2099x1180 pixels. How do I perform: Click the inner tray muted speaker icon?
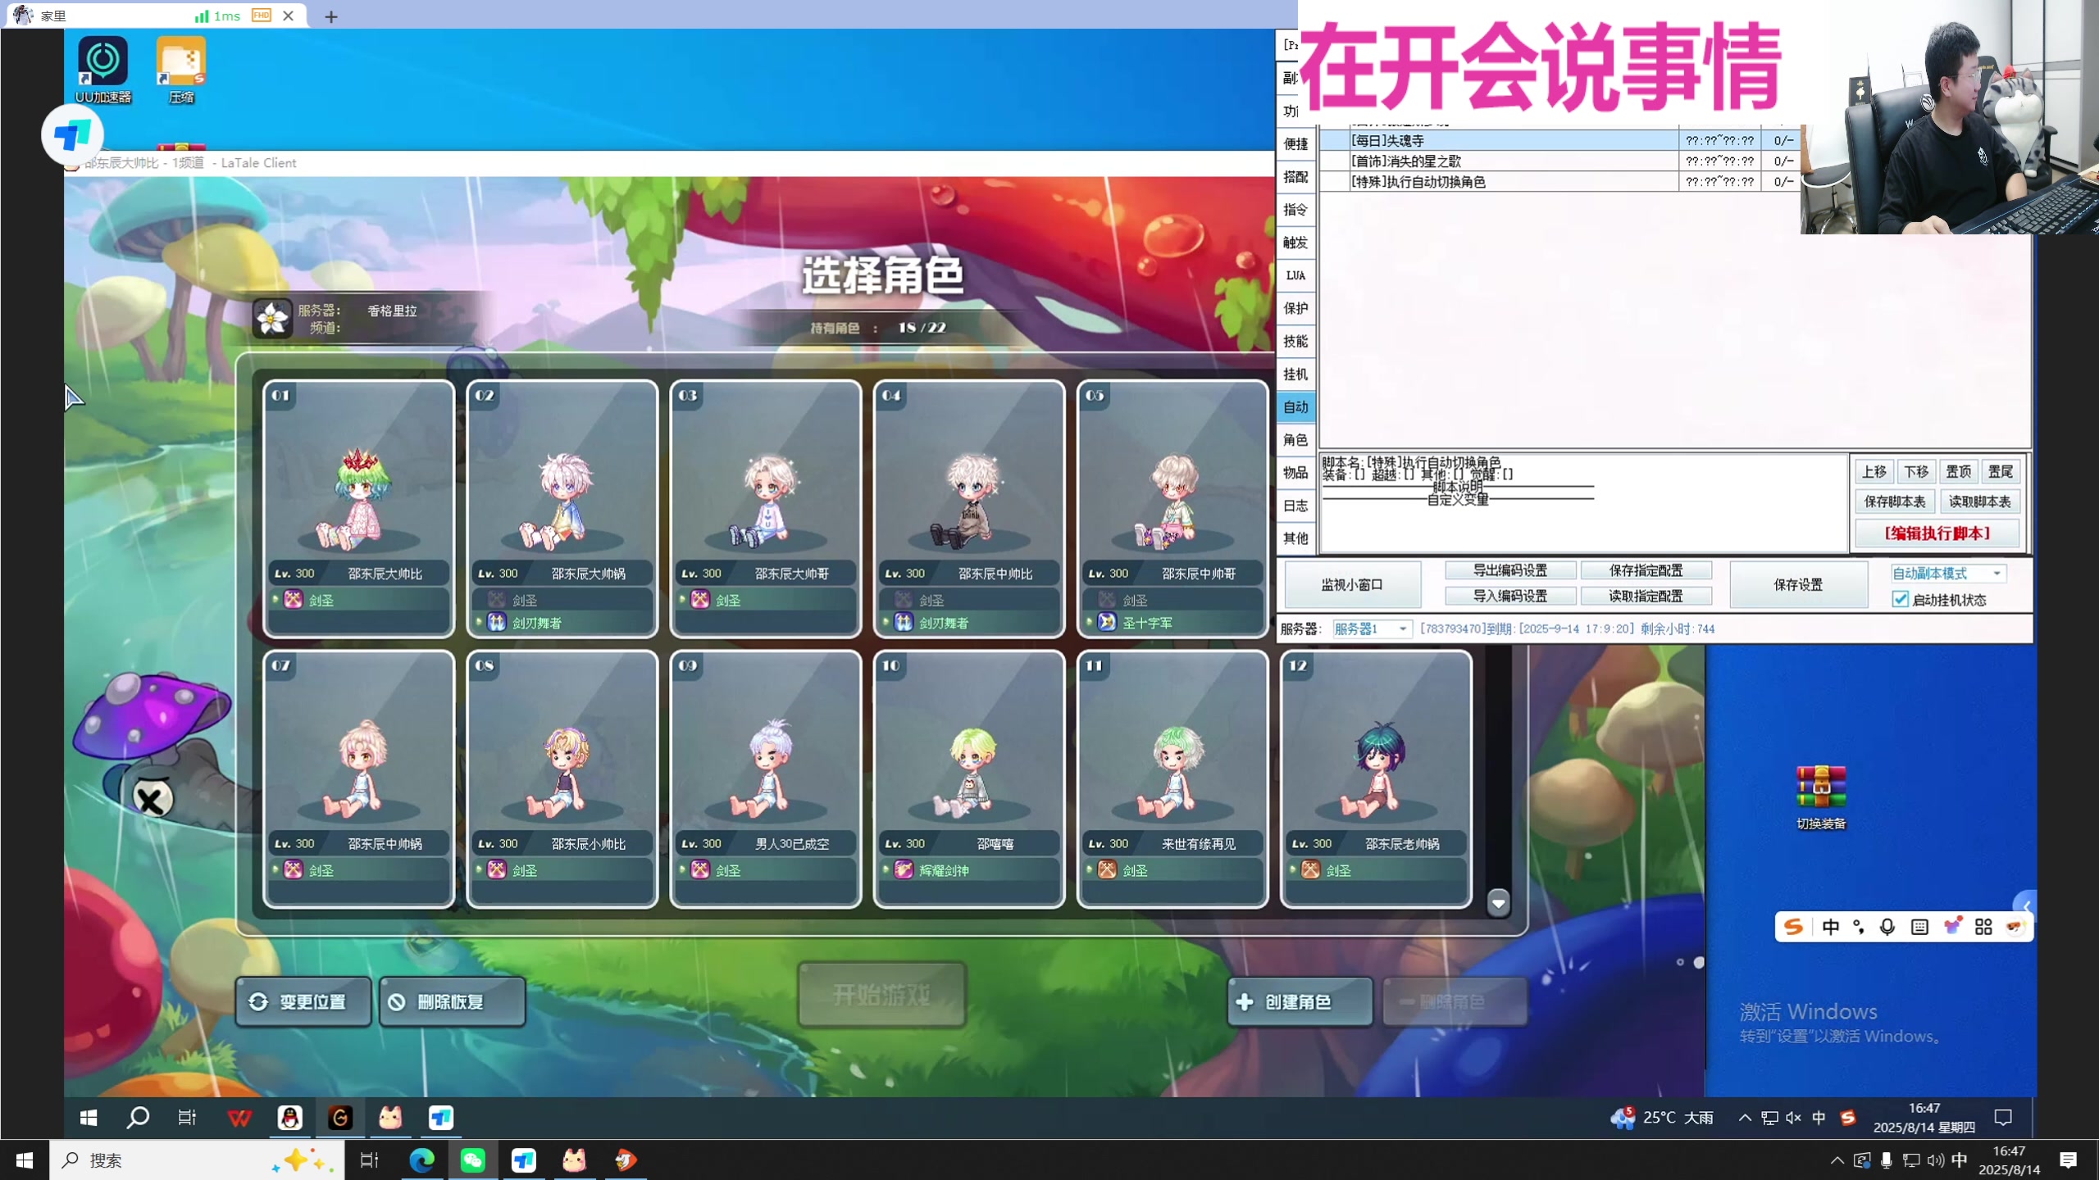pos(1793,1118)
